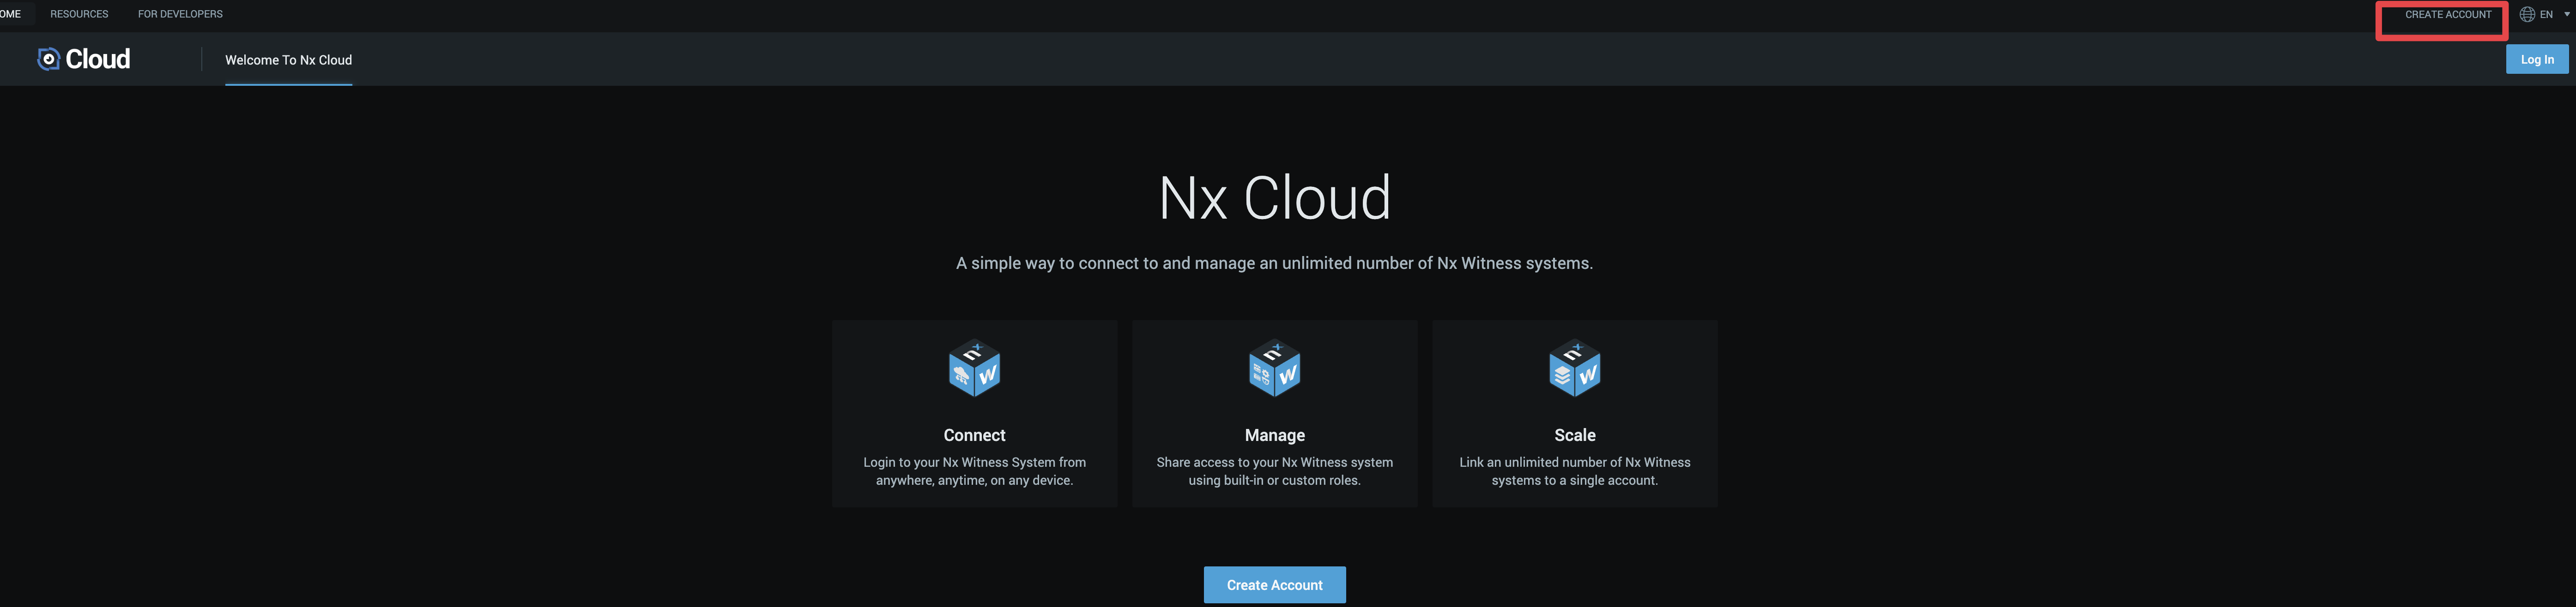Click the Manage cube icon
This screenshot has height=607, width=2576.
pyautogui.click(x=1274, y=369)
